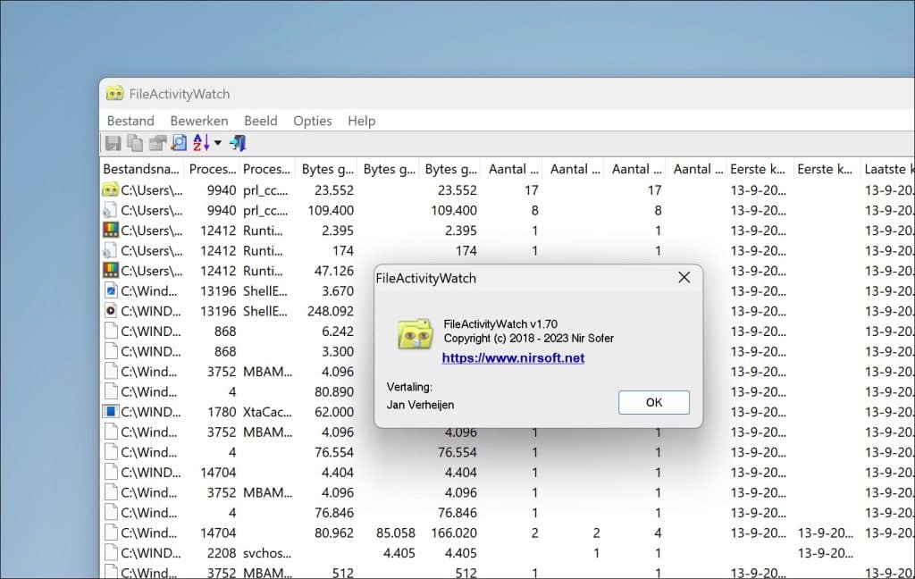Click Proces... header above the 9940 values
915x579 pixels.
coord(213,169)
